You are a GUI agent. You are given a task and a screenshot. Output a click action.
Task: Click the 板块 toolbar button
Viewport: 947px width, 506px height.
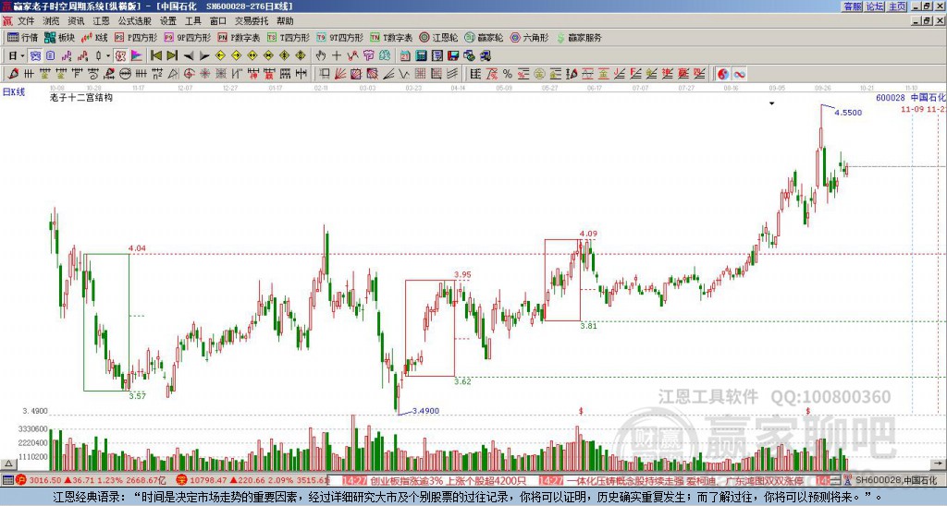tap(60, 37)
